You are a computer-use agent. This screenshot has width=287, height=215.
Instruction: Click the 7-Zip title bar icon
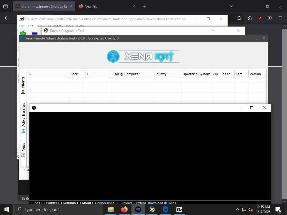tap(21, 19)
